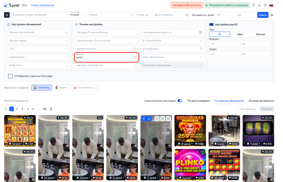Clear search filters with the gray X icon

click(x=272, y=15)
